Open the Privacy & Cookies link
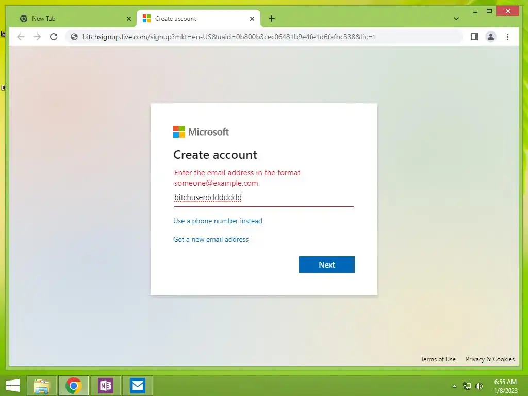 click(x=490, y=359)
